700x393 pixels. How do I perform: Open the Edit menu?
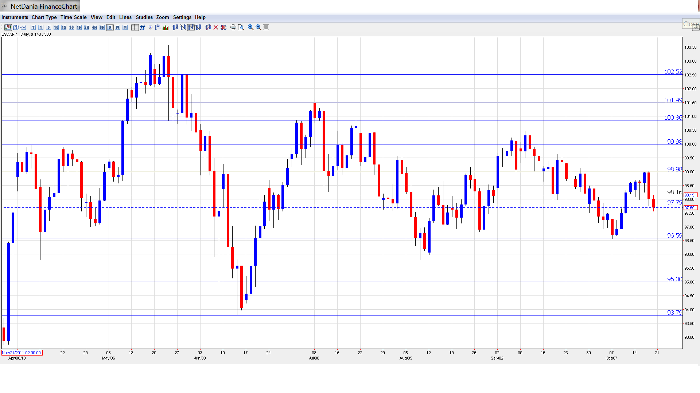[111, 17]
